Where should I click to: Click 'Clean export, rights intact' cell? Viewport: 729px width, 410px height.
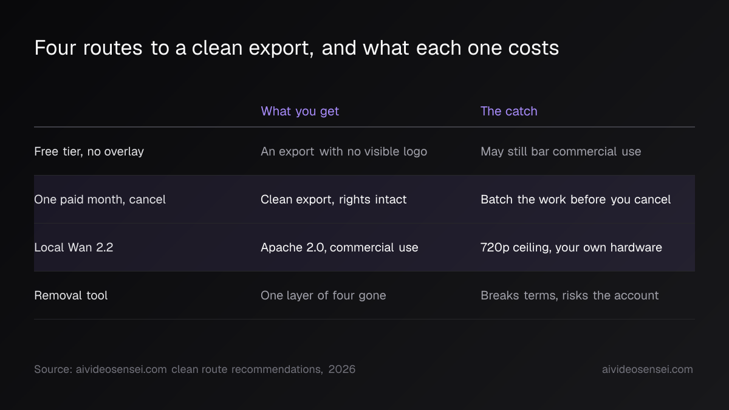(334, 199)
